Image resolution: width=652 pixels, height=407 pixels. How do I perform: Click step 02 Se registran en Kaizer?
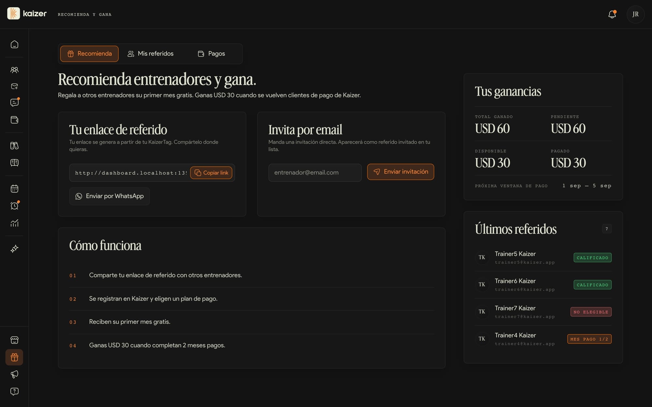click(153, 299)
